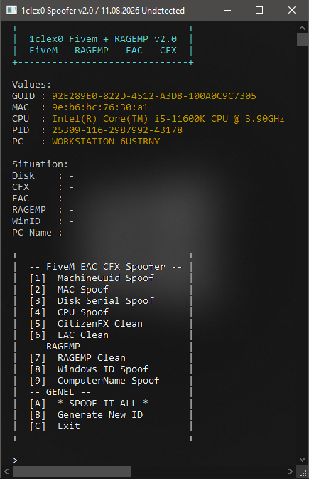This screenshot has width=309, height=479.
Task: Click the CitizenFX Clean entry
Action: click(x=86, y=324)
